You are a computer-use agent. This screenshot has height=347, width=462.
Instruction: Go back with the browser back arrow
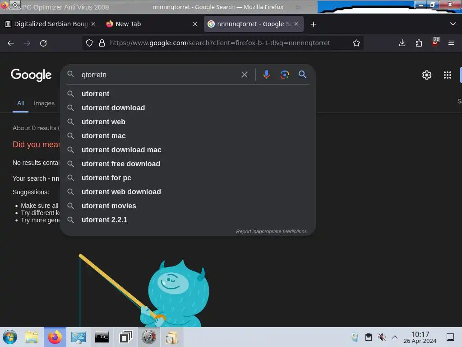pos(11,43)
